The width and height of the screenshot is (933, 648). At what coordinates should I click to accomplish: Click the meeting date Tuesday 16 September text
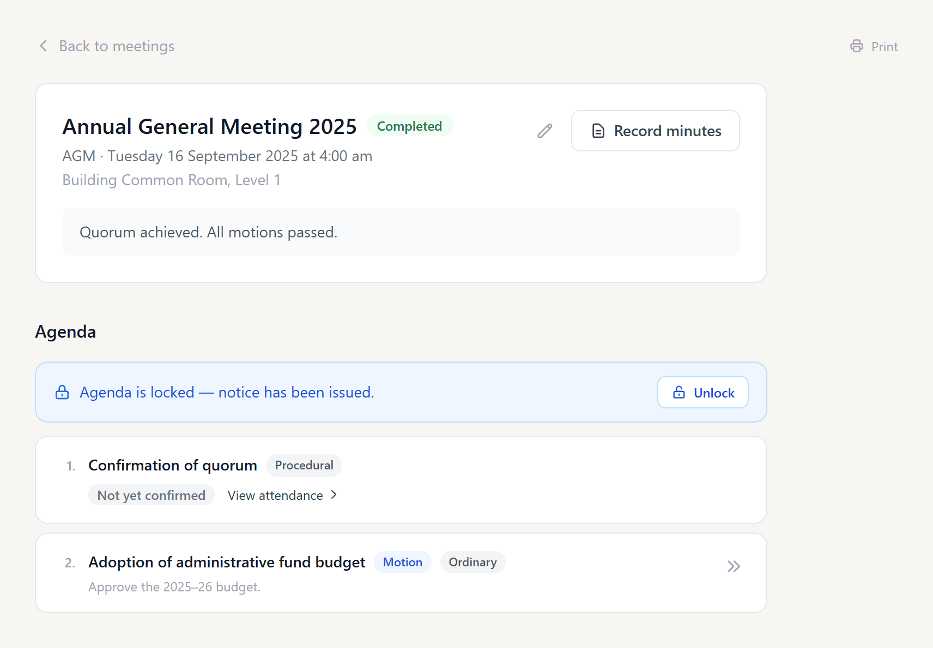pos(240,156)
